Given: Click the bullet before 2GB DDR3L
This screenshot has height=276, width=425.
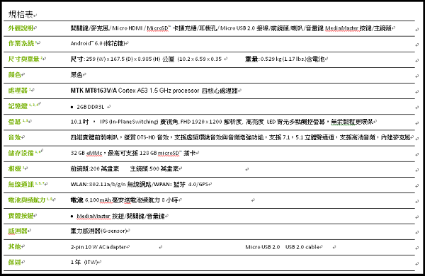Looking at the screenshot, I should (x=72, y=108).
